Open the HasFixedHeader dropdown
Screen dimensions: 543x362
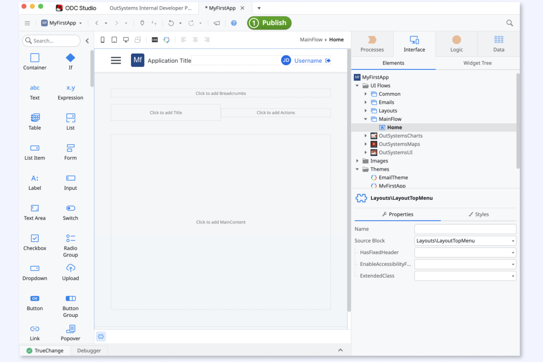(513, 252)
